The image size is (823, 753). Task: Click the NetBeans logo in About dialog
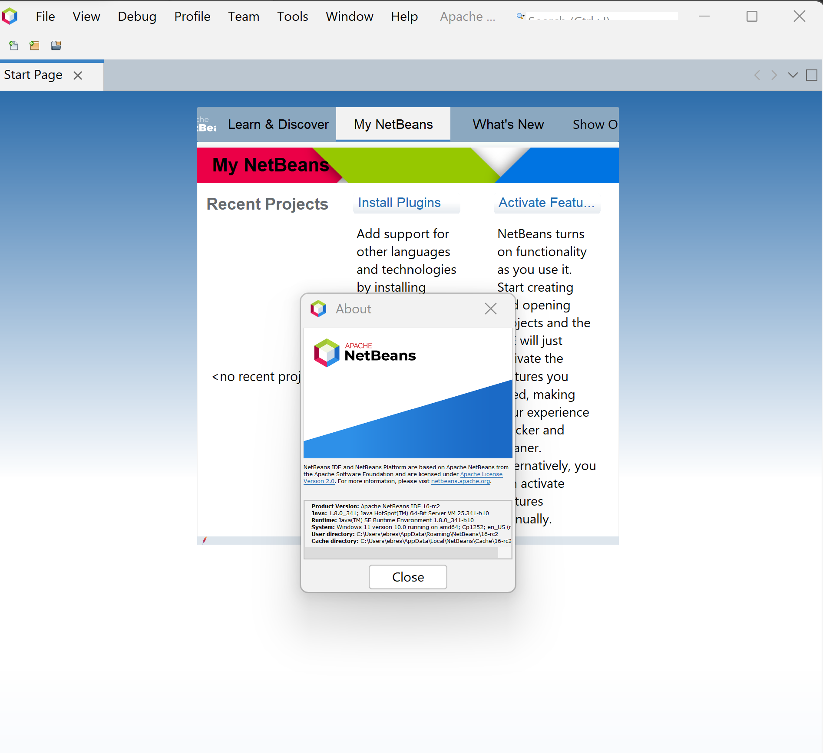[365, 353]
